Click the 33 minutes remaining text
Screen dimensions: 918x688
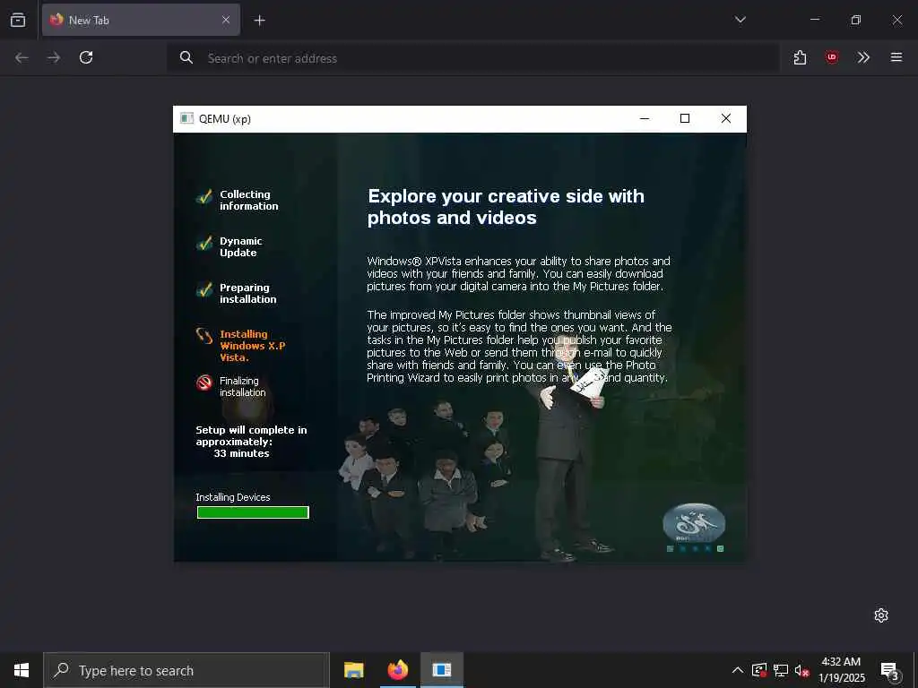[x=241, y=453]
